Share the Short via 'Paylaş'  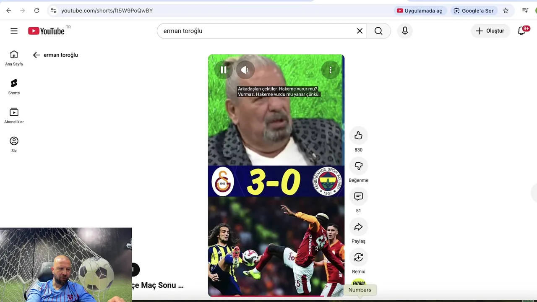coord(358,227)
